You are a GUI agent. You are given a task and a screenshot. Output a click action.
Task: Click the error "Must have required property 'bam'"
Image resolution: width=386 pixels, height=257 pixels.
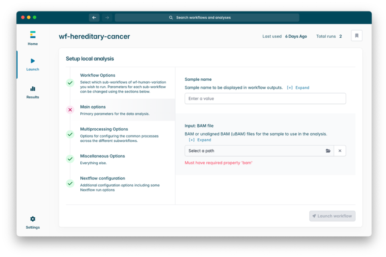click(219, 163)
